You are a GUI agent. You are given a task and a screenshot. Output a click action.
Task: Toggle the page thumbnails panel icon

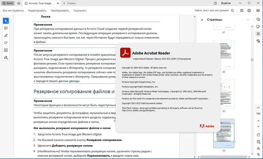click(258, 34)
